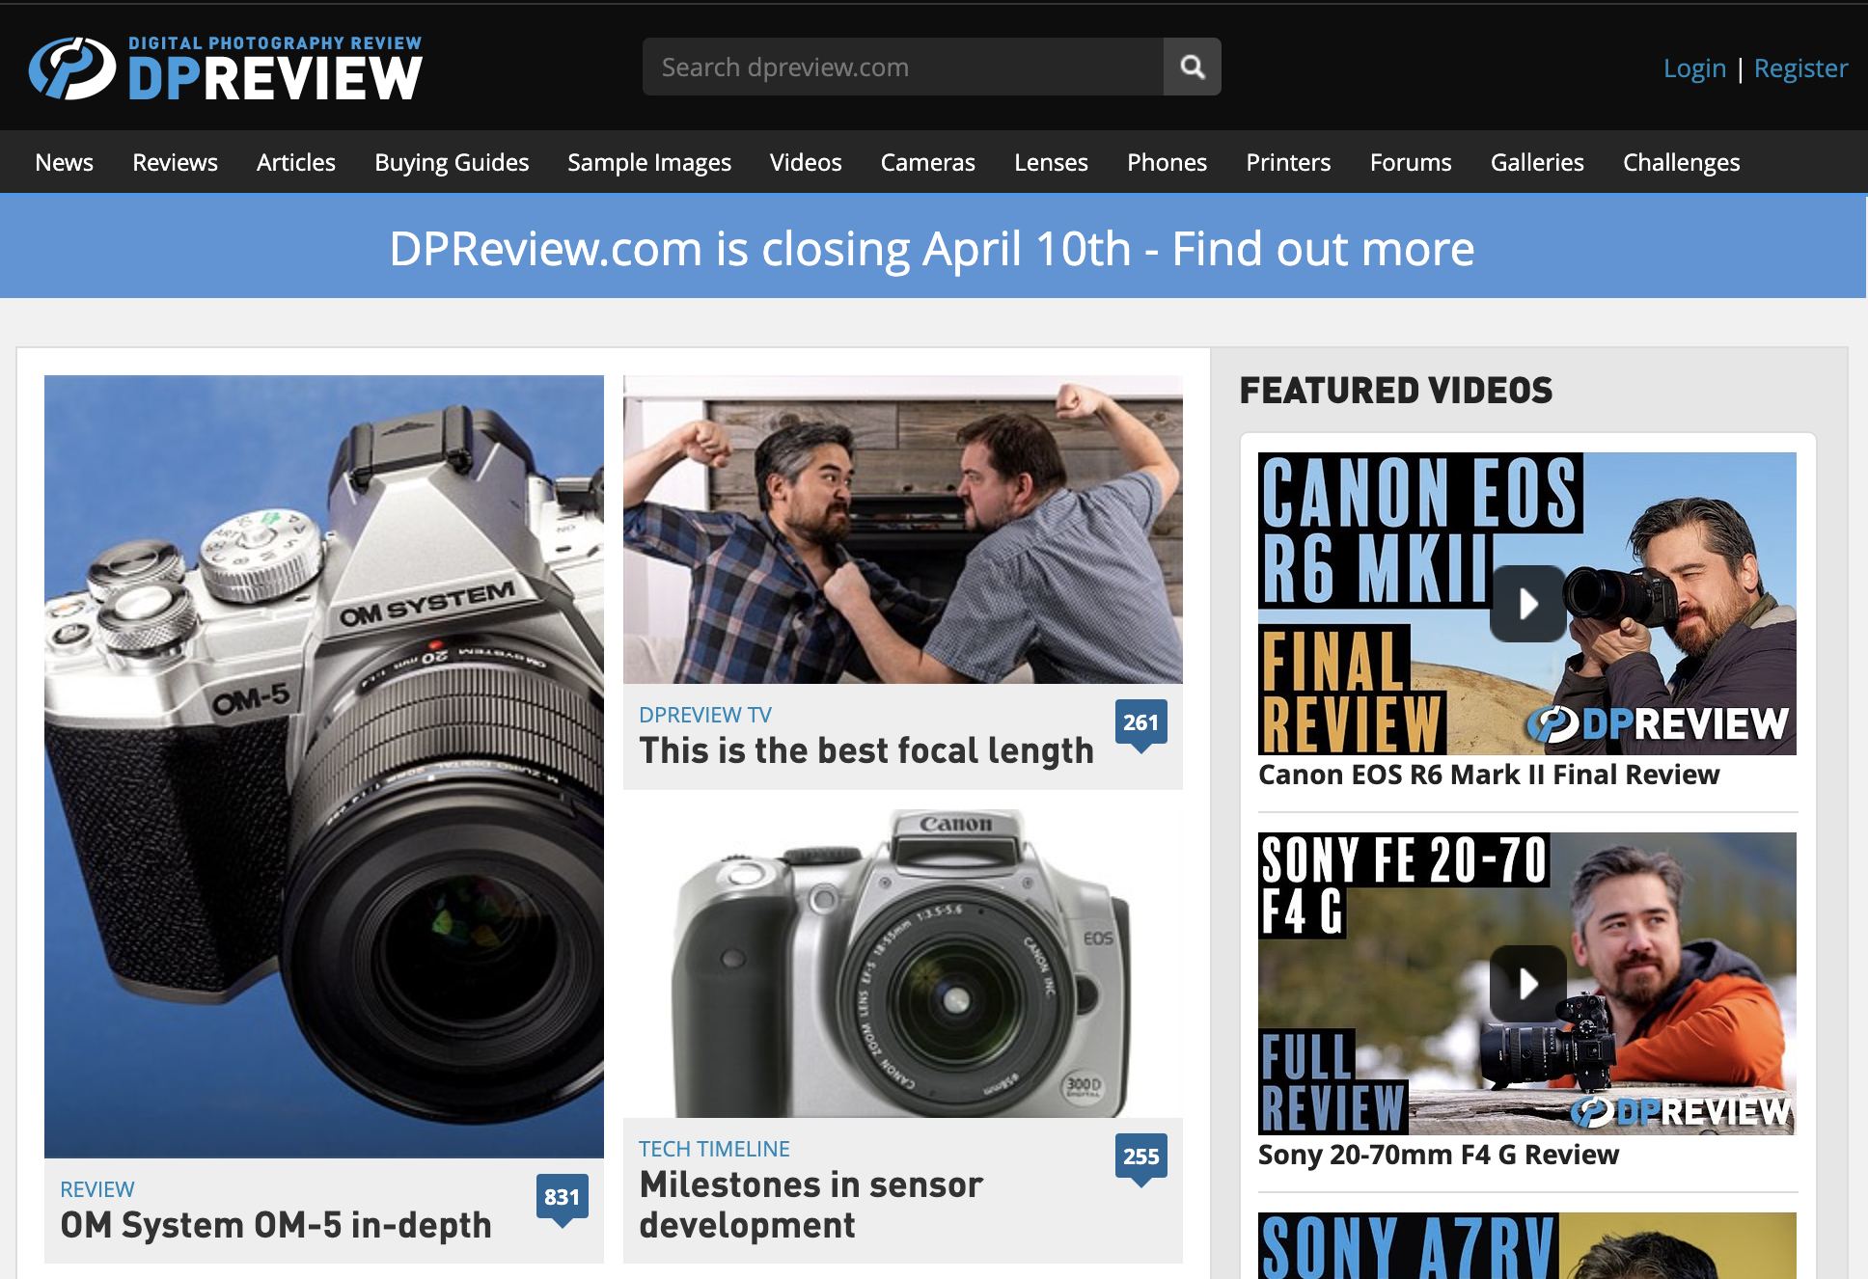Go to the Reviews section
This screenshot has height=1279, width=1868.
click(x=175, y=162)
